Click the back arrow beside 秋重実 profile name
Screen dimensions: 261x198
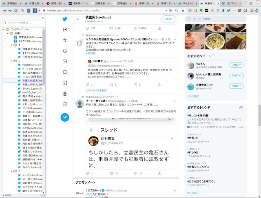[78, 19]
